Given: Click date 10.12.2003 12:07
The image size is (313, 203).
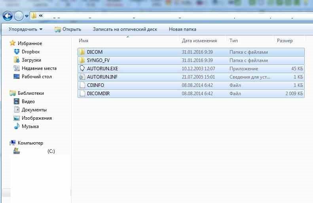Looking at the screenshot, I should pyautogui.click(x=198, y=69).
